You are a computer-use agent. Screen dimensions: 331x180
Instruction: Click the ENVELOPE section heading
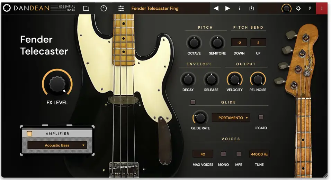199,64
